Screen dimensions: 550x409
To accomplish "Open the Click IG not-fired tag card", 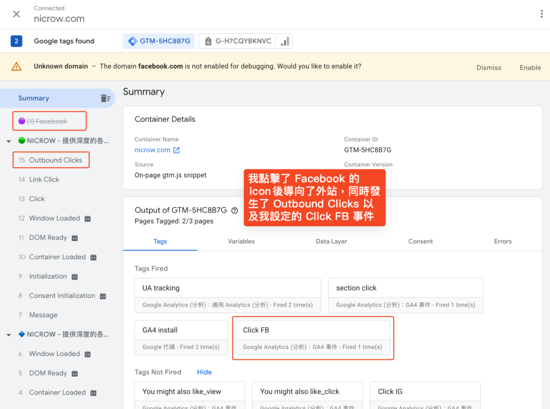I will [x=425, y=396].
